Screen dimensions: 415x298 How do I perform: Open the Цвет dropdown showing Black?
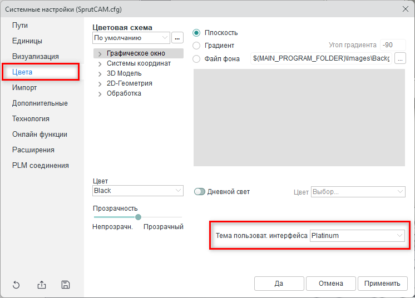pos(138,191)
